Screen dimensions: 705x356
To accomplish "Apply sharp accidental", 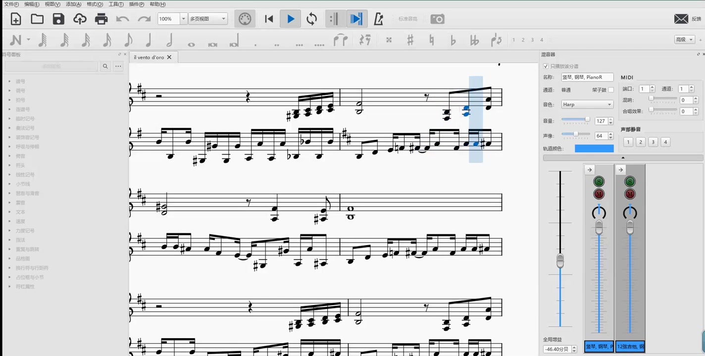I will [410, 40].
